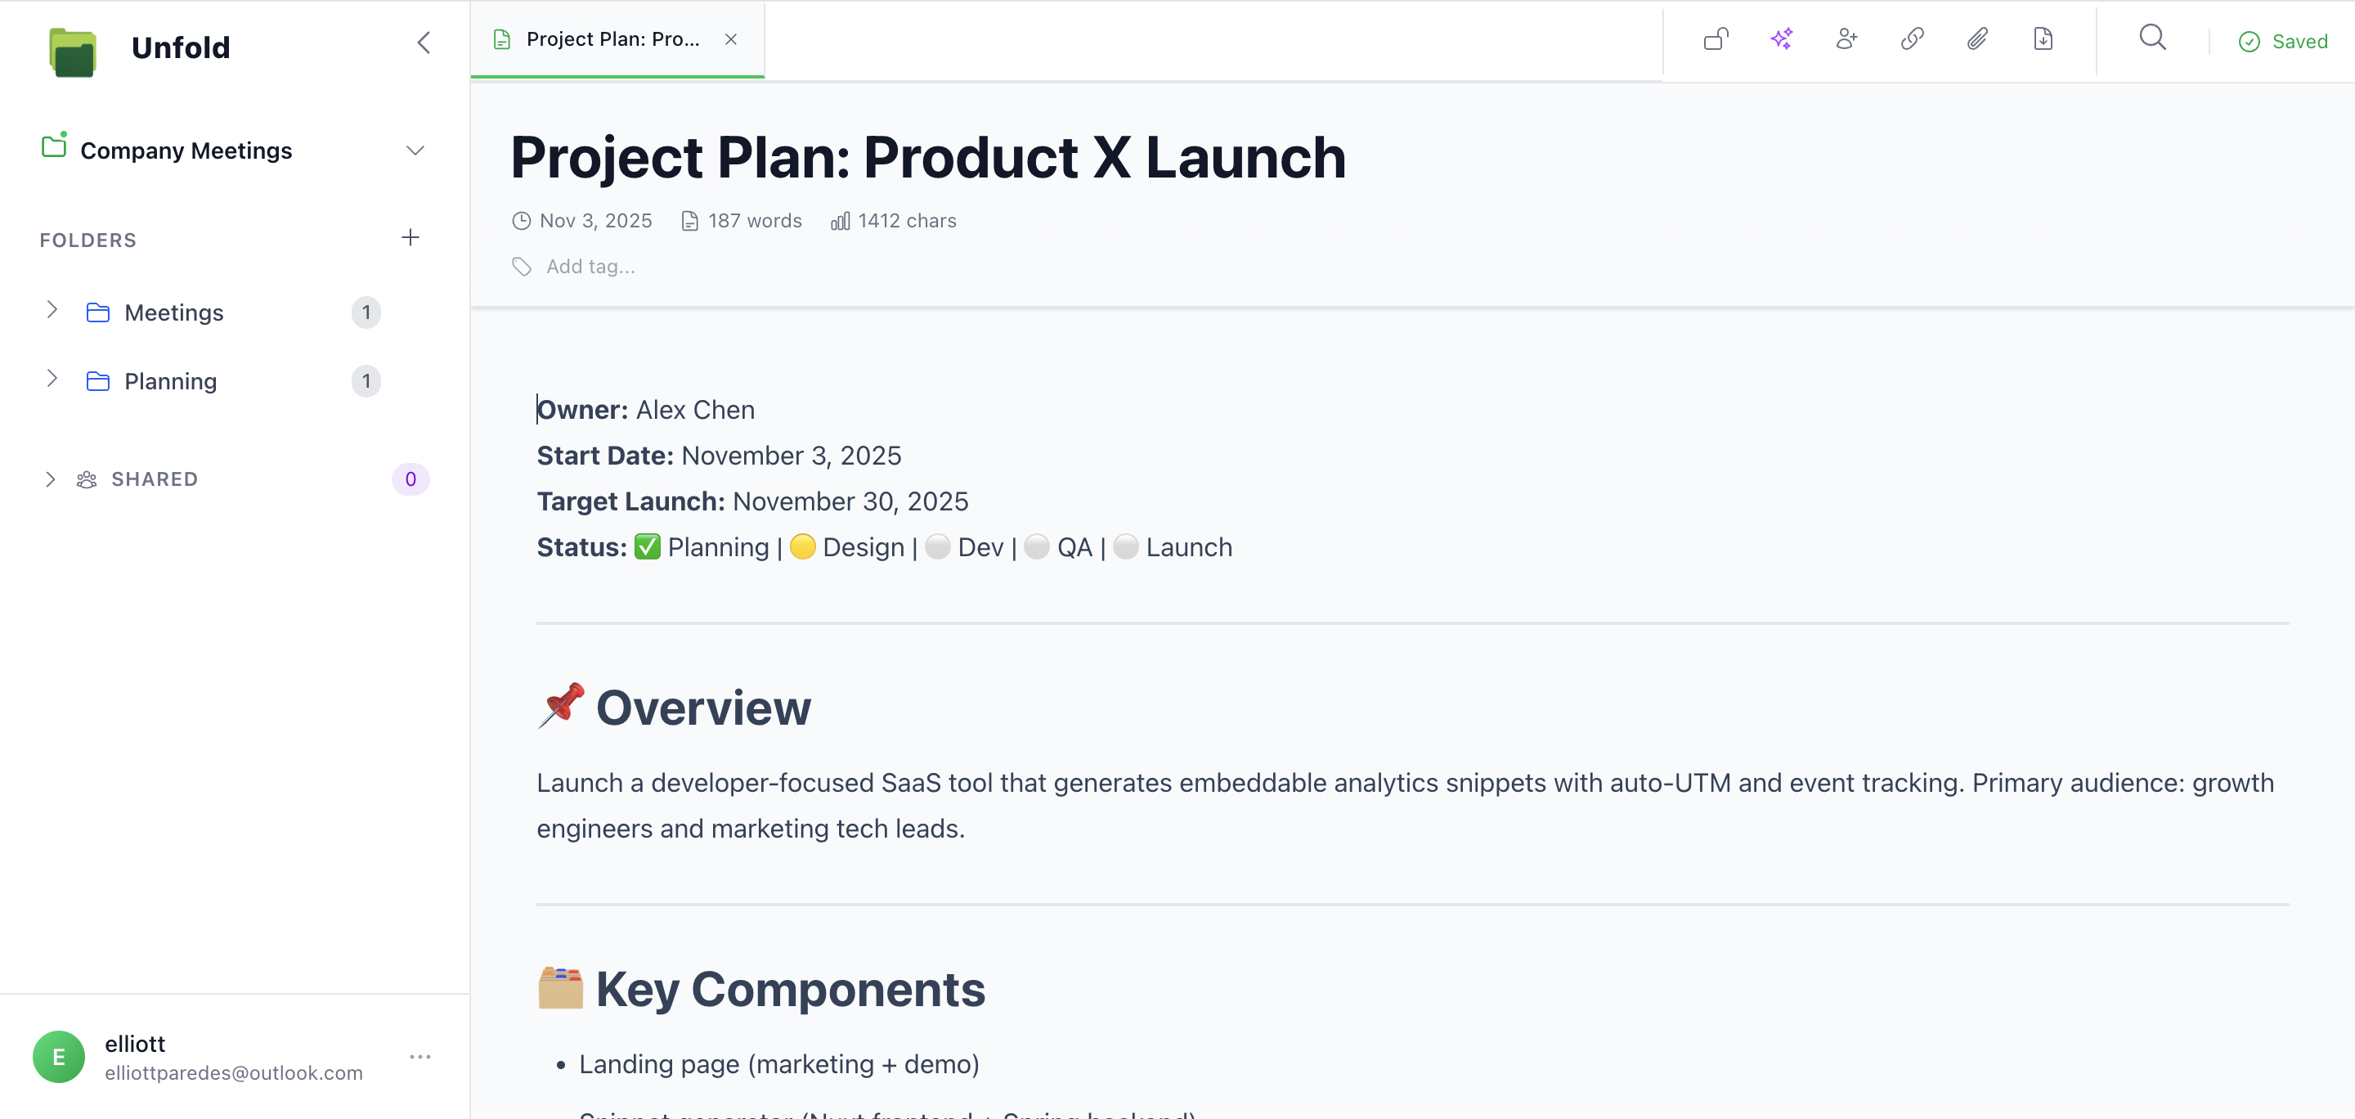
Task: Export the note via the download-document icon
Action: click(x=2043, y=39)
